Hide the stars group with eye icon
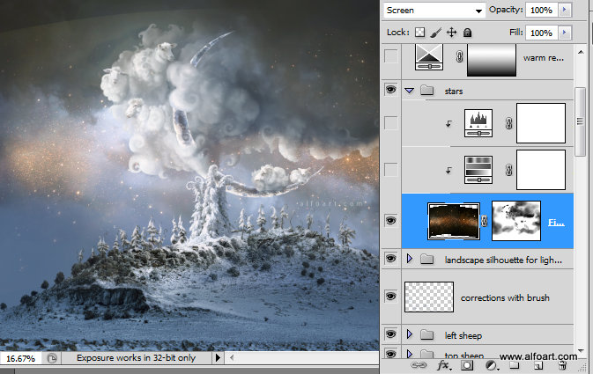 (x=390, y=90)
